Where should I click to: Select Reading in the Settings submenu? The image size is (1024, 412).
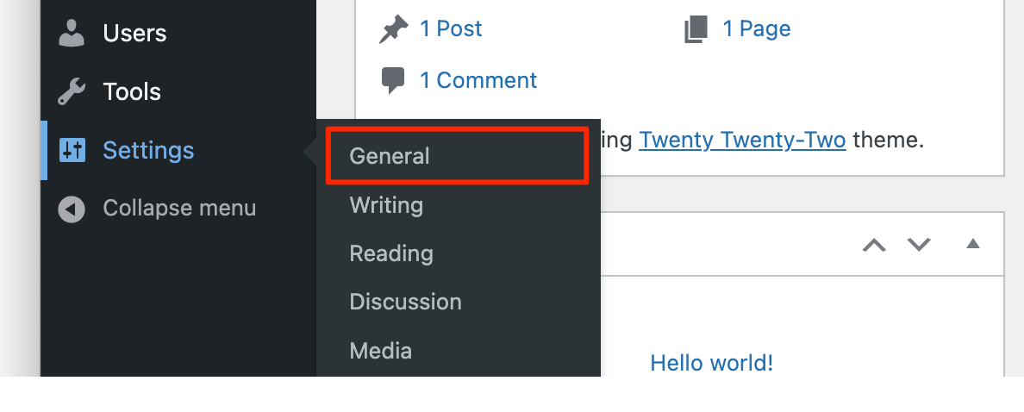[391, 253]
